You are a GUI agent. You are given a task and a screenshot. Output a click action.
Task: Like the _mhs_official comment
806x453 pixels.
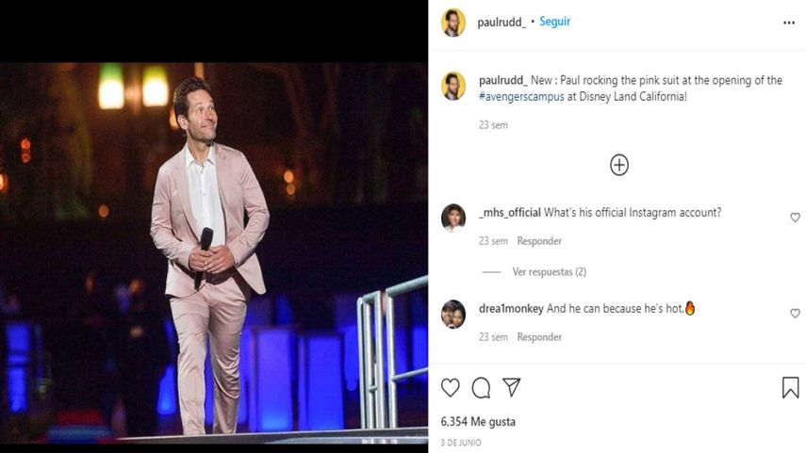795,218
